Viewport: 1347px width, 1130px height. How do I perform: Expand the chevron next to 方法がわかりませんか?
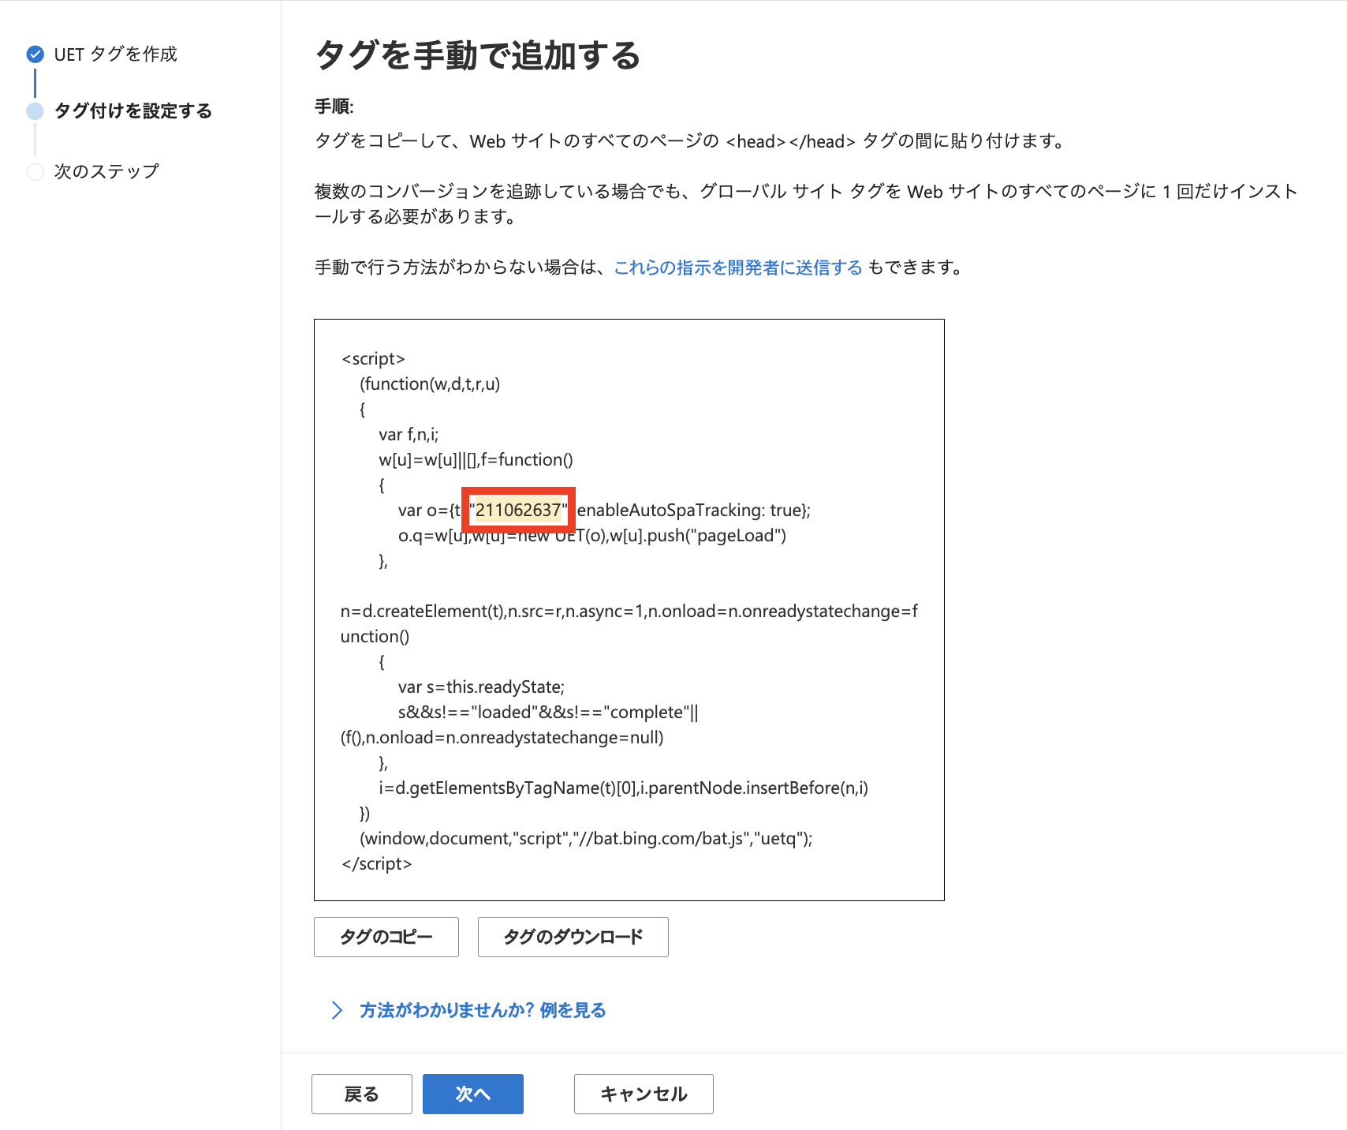pyautogui.click(x=338, y=1011)
